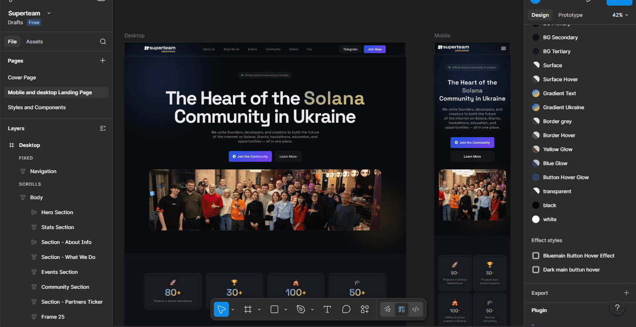Open the Actions components tool
The height and width of the screenshot is (327, 636).
[365, 309]
